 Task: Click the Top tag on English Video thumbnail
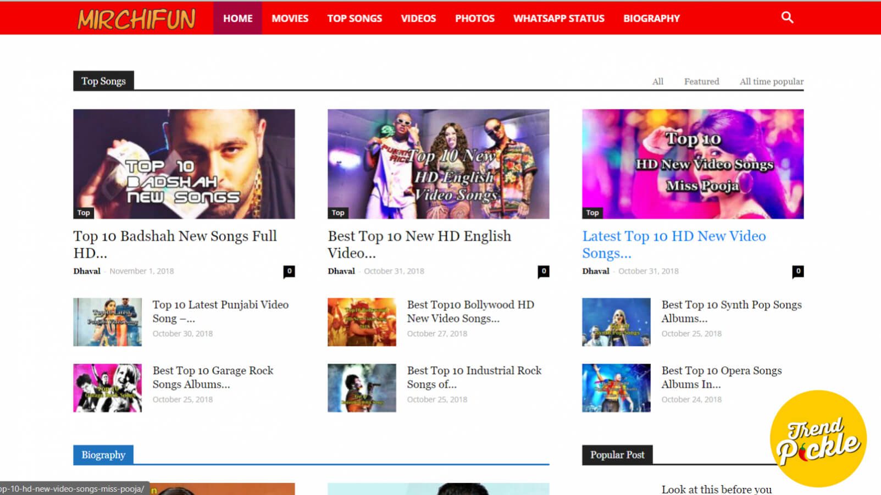[338, 213]
